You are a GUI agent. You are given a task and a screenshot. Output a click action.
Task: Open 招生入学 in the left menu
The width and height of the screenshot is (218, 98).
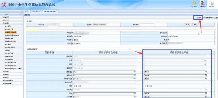[6, 20]
